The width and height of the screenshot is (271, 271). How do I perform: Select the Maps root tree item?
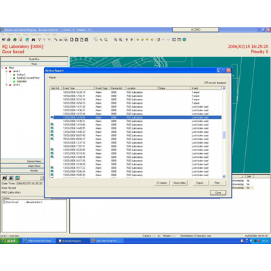pyautogui.click(x=12, y=68)
